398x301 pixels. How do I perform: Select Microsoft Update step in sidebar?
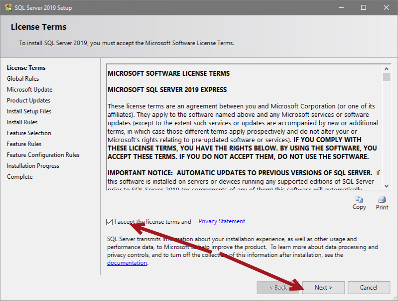coord(29,90)
